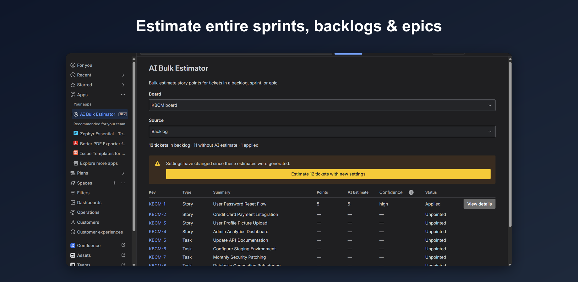The image size is (578, 282).
Task: Click the Plans icon in sidebar
Action: tap(73, 173)
